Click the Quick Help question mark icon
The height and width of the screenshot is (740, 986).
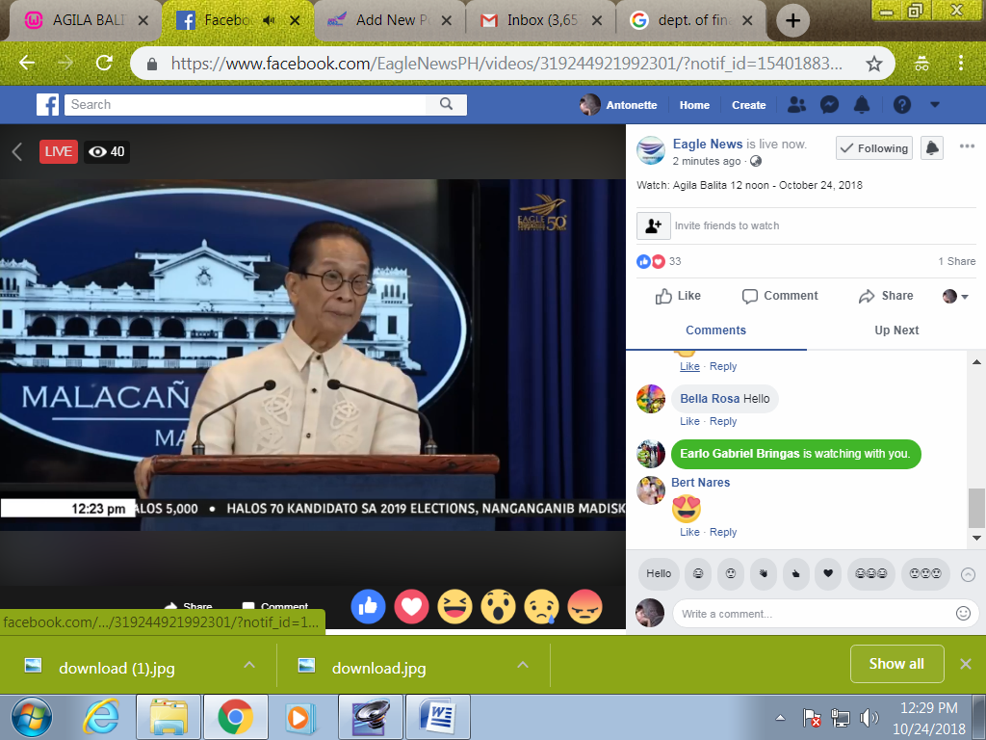point(902,105)
